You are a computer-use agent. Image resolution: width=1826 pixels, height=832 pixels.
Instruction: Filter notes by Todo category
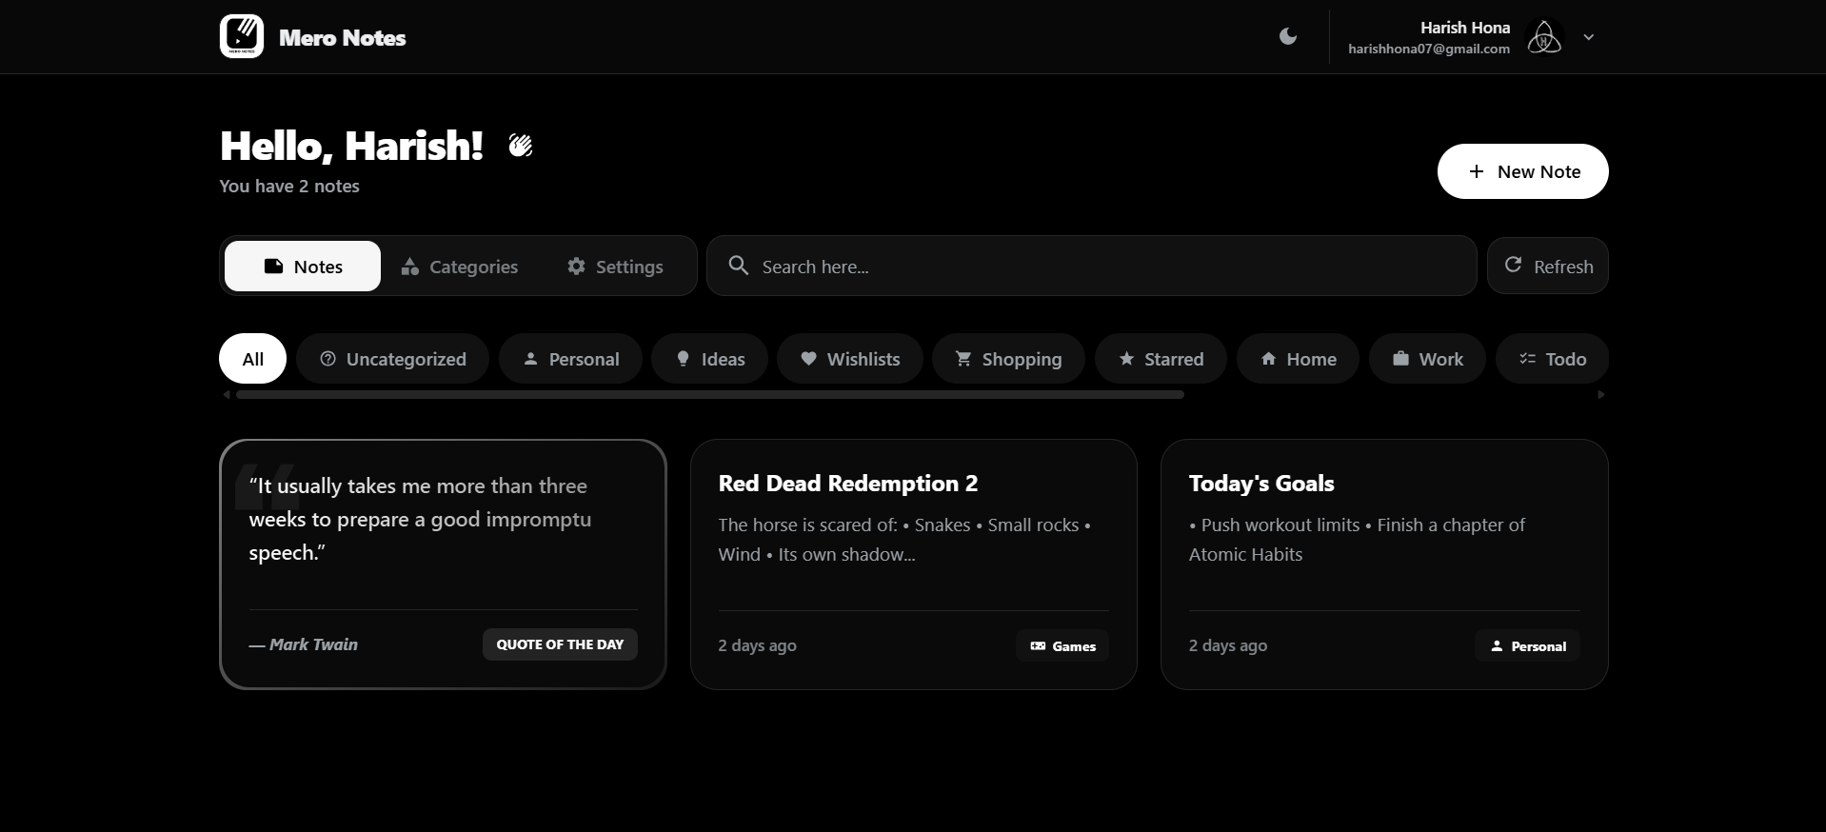1552,359
